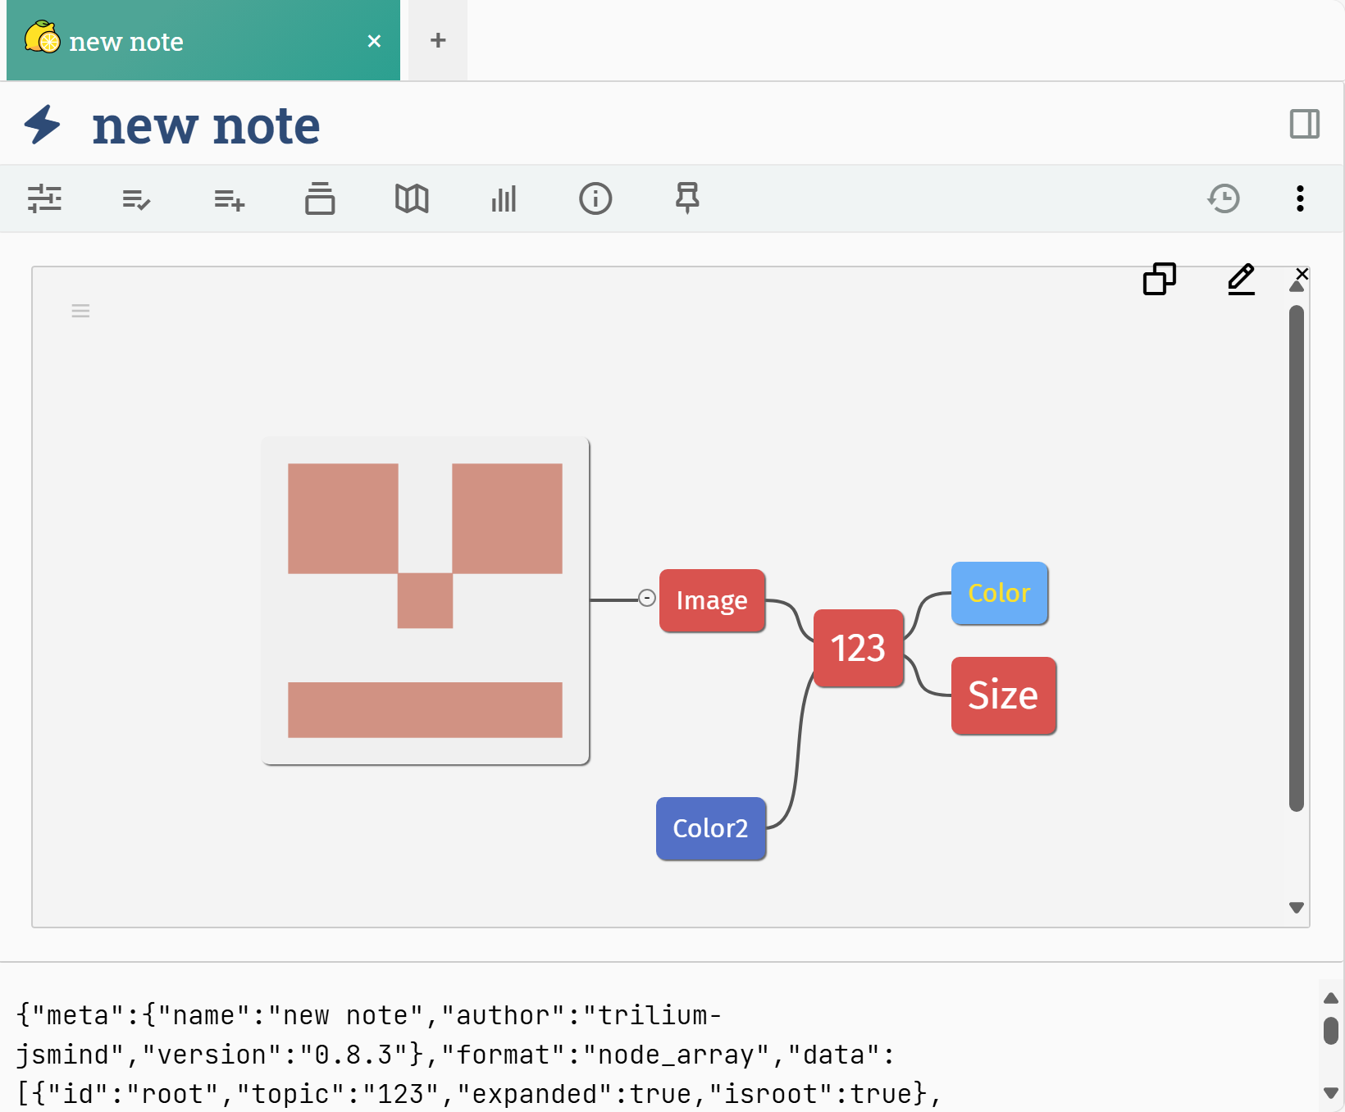Click the pencil edit widget icon
Image resolution: width=1345 pixels, height=1112 pixels.
point(1241,279)
